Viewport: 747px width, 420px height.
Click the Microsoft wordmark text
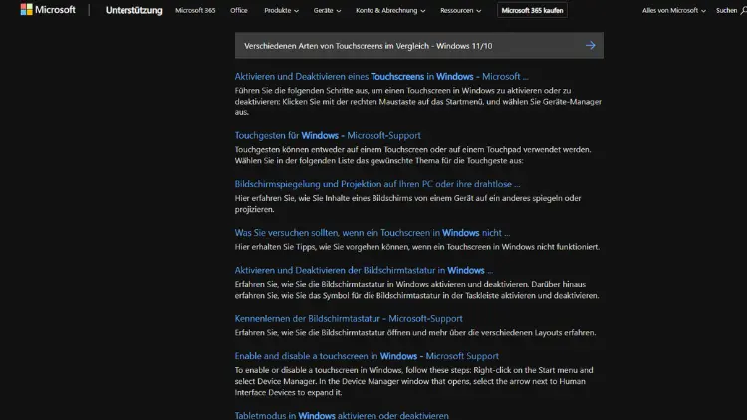[x=55, y=10]
